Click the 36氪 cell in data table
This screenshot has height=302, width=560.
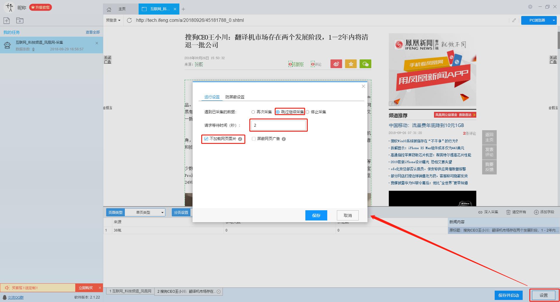point(168,230)
